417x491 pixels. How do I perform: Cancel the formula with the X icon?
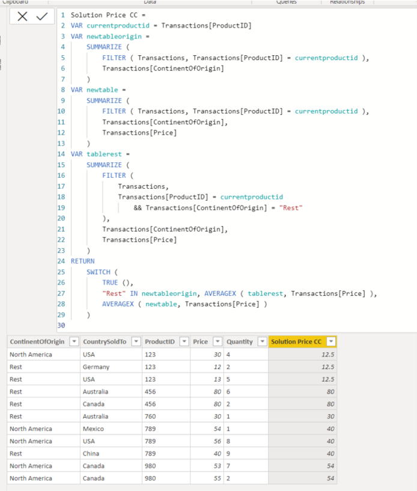pyautogui.click(x=22, y=16)
